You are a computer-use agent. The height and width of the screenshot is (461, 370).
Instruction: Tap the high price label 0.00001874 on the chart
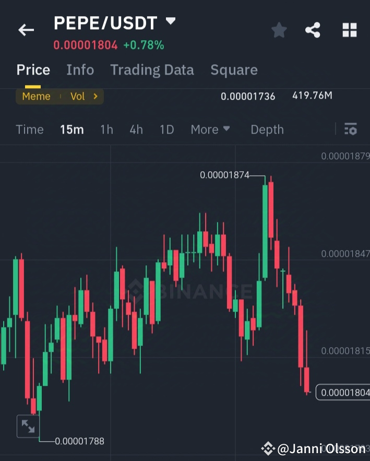pos(224,175)
